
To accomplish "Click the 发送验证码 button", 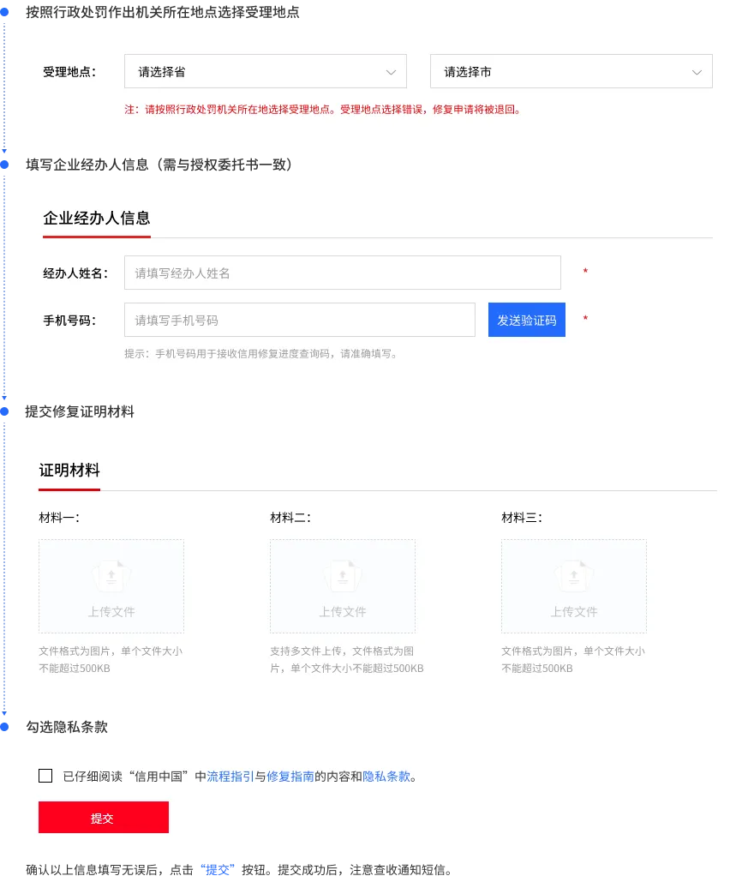I will [x=526, y=319].
